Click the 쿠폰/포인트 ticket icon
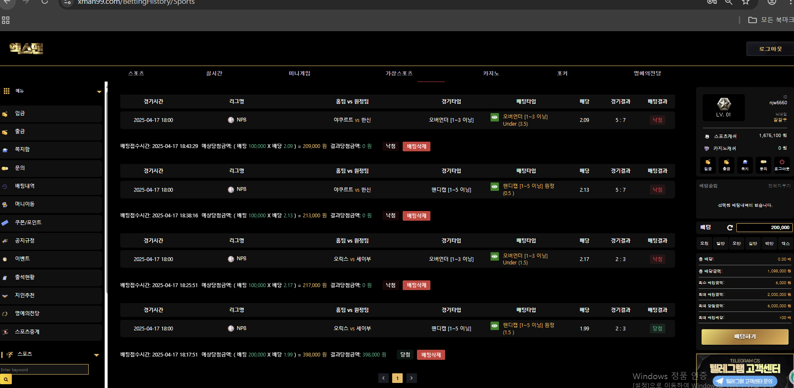This screenshot has width=794, height=388. point(5,223)
